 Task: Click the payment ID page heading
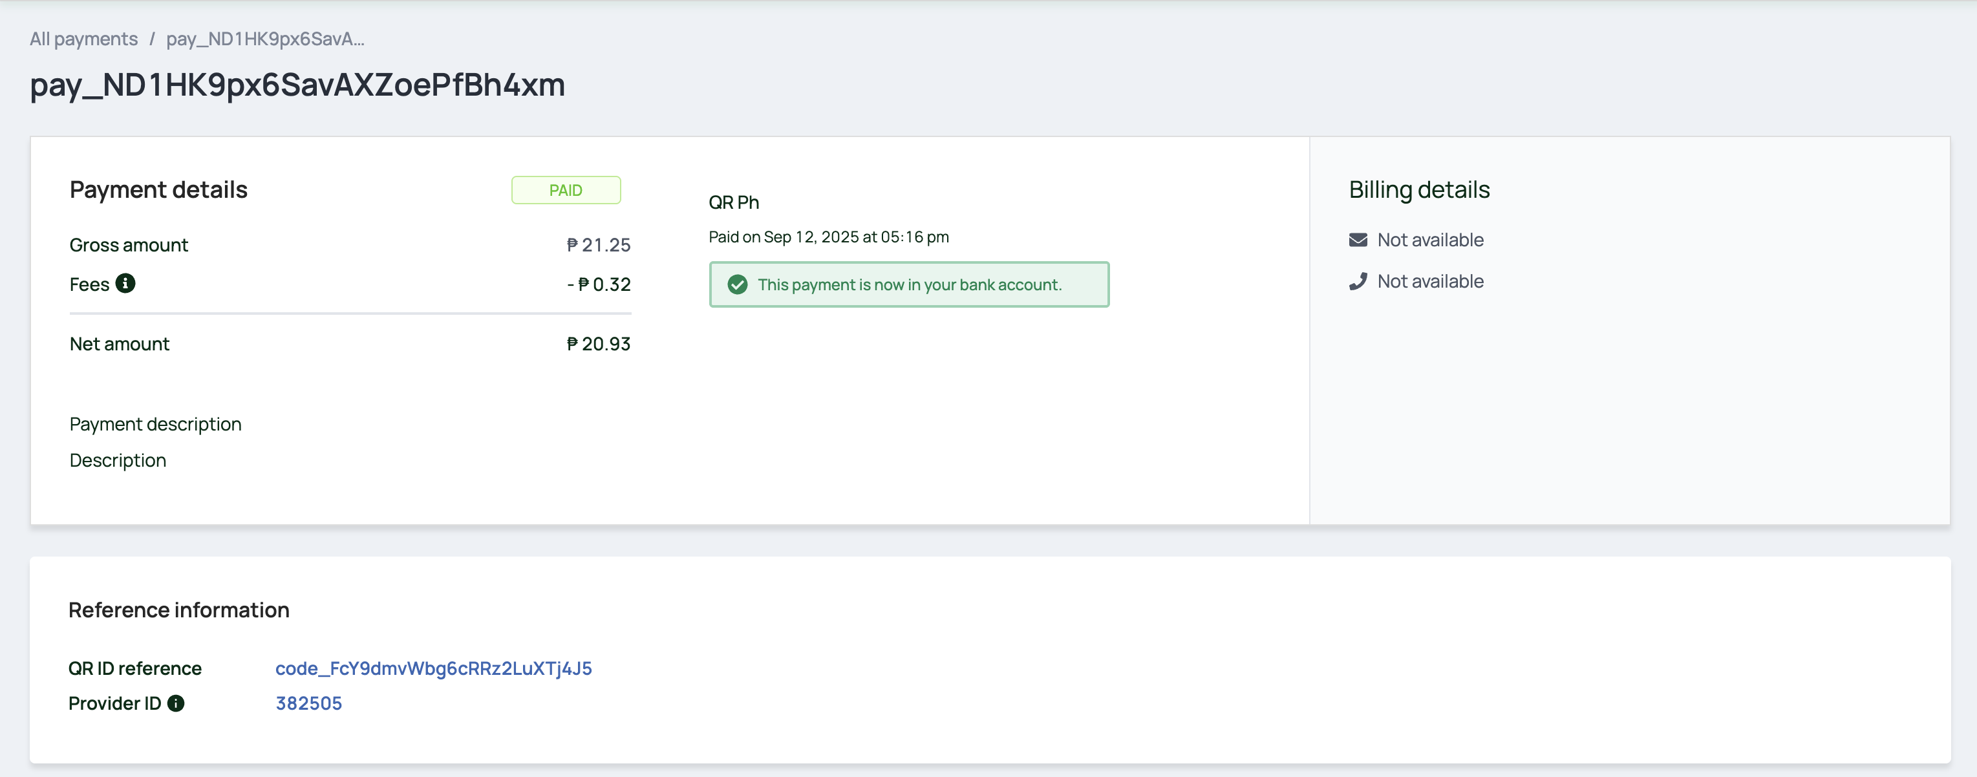(x=297, y=85)
